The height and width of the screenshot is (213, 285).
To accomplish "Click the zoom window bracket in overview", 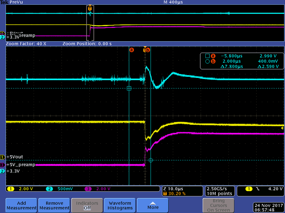I will [90, 23].
